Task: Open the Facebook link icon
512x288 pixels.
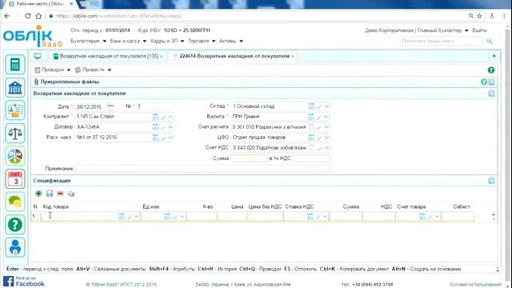Action: click(x=24, y=281)
